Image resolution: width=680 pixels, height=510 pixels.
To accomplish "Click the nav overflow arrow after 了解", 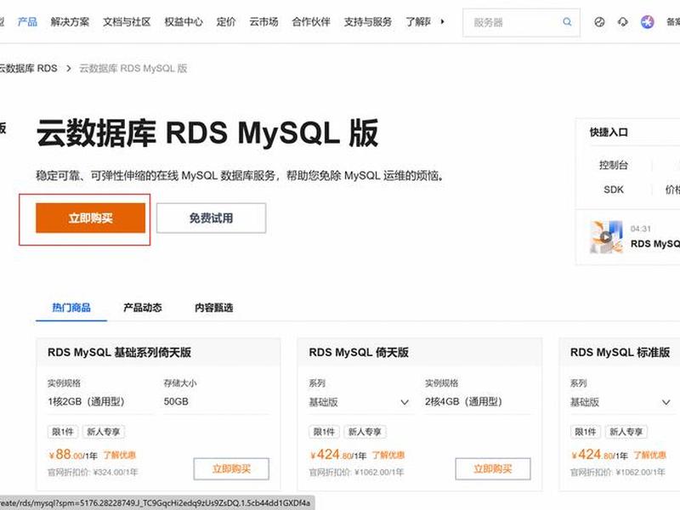I will 442,21.
